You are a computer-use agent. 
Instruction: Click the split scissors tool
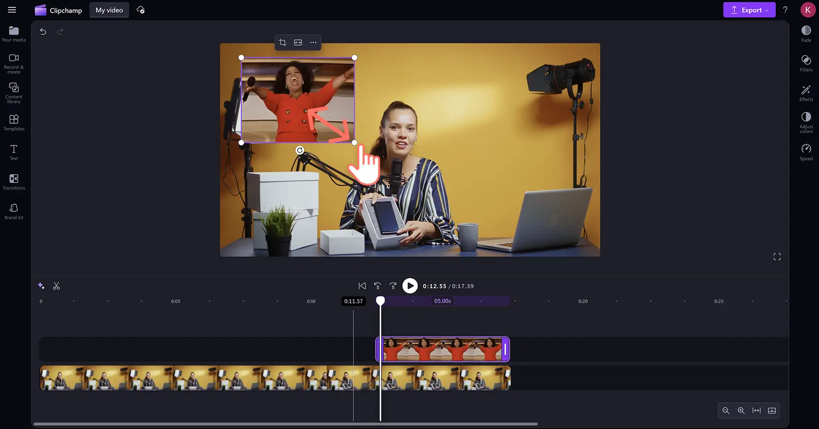56,286
